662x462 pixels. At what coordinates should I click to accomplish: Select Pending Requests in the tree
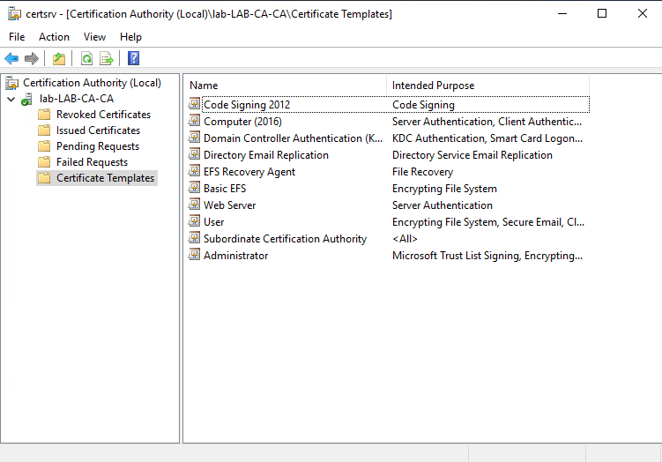pyautogui.click(x=97, y=146)
